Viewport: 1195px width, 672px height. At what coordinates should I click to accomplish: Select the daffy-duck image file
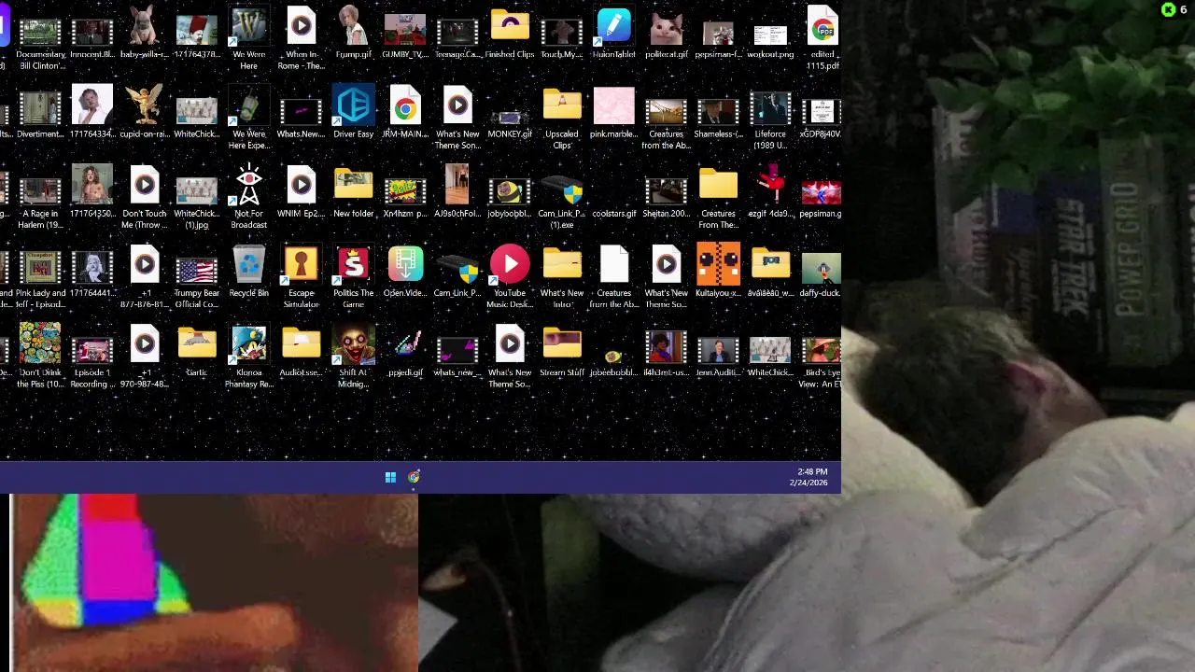[821, 274]
